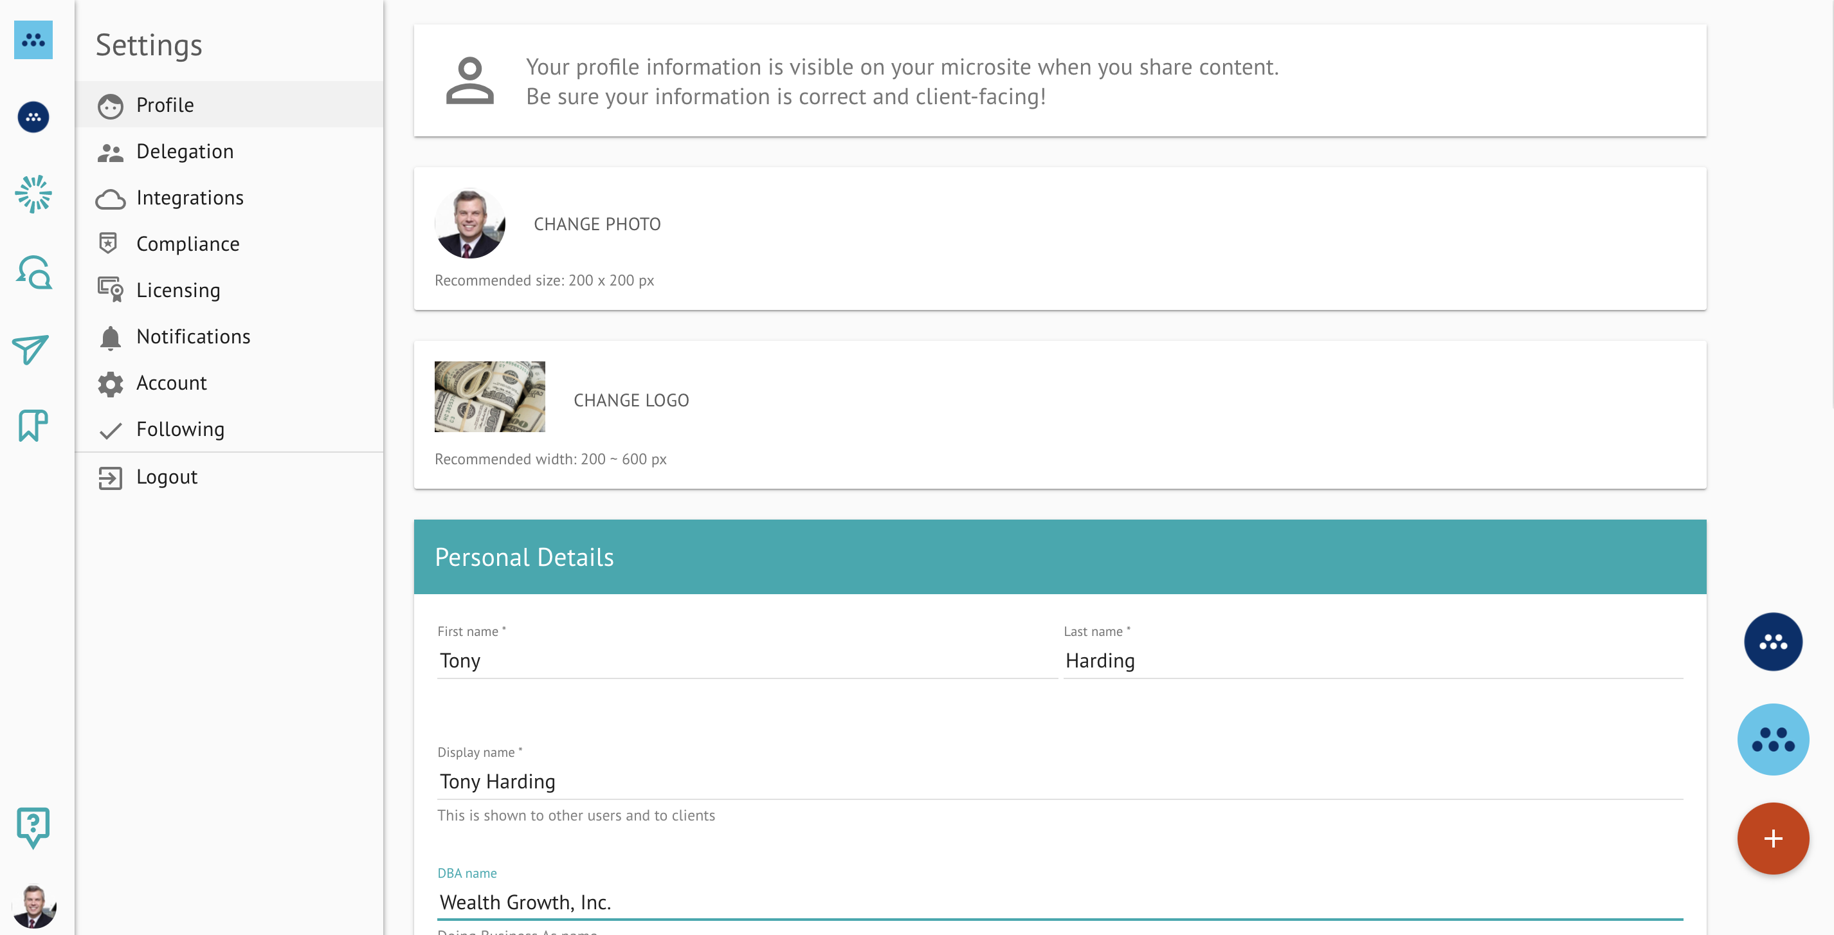Click Logout in the sidebar

coord(167,477)
